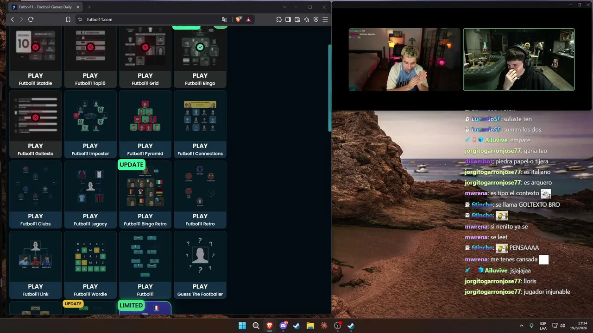Image resolution: width=593 pixels, height=333 pixels.
Task: Play Futbol11 Bingo
Action: point(200,56)
